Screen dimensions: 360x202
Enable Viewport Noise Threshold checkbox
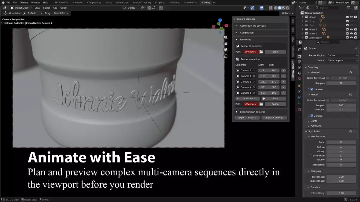click(x=328, y=78)
